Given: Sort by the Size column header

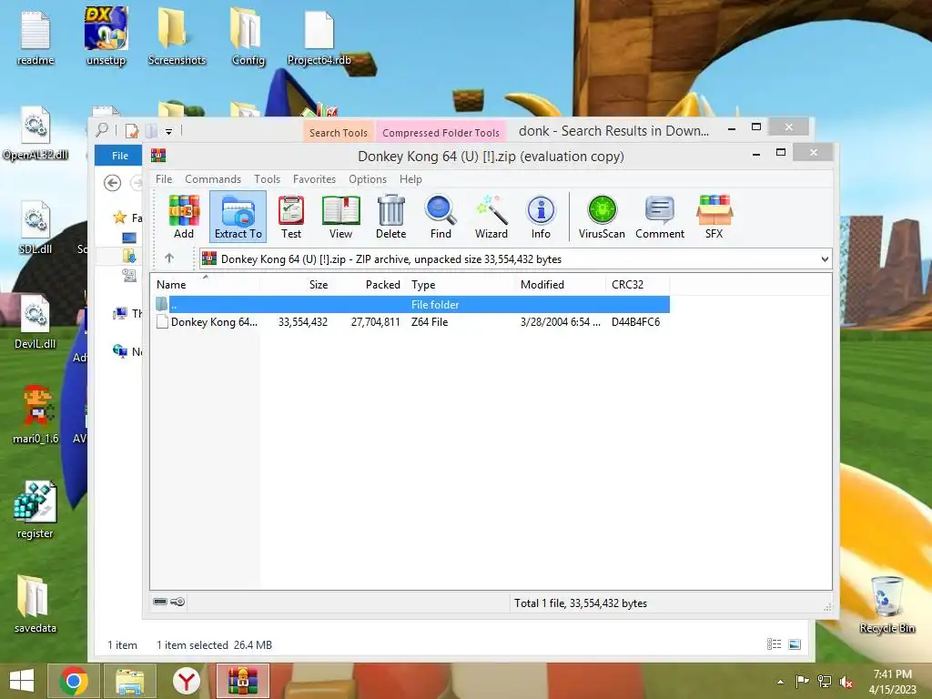Looking at the screenshot, I should pyautogui.click(x=318, y=285).
